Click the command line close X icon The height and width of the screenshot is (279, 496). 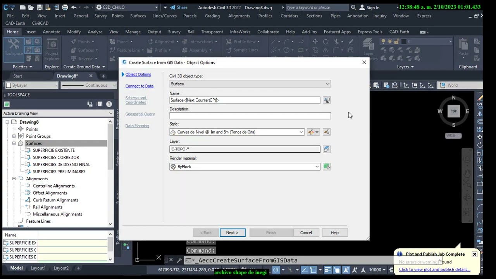(x=171, y=260)
